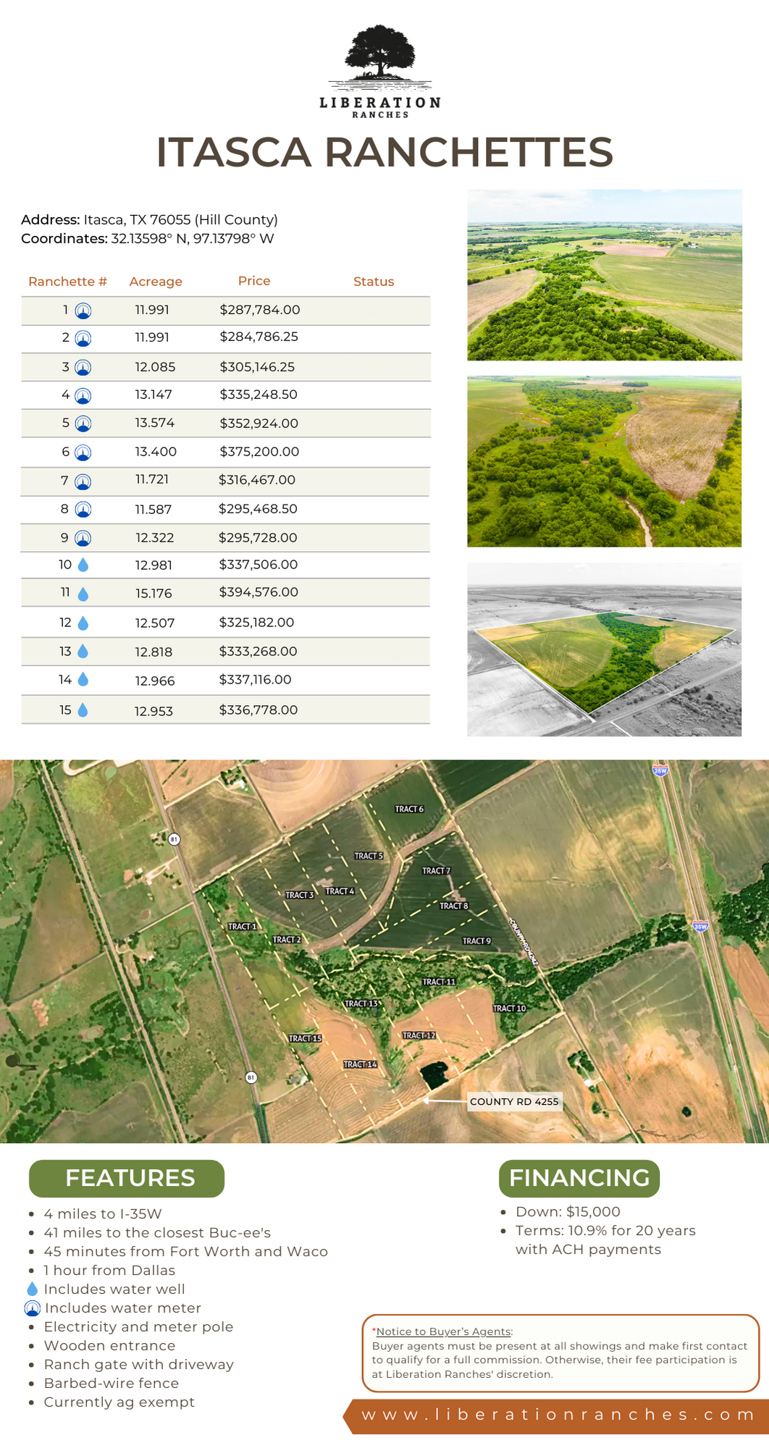The height and width of the screenshot is (1448, 769).
Task: Click the COUNTY RD 4255 map label
Action: click(x=514, y=1101)
